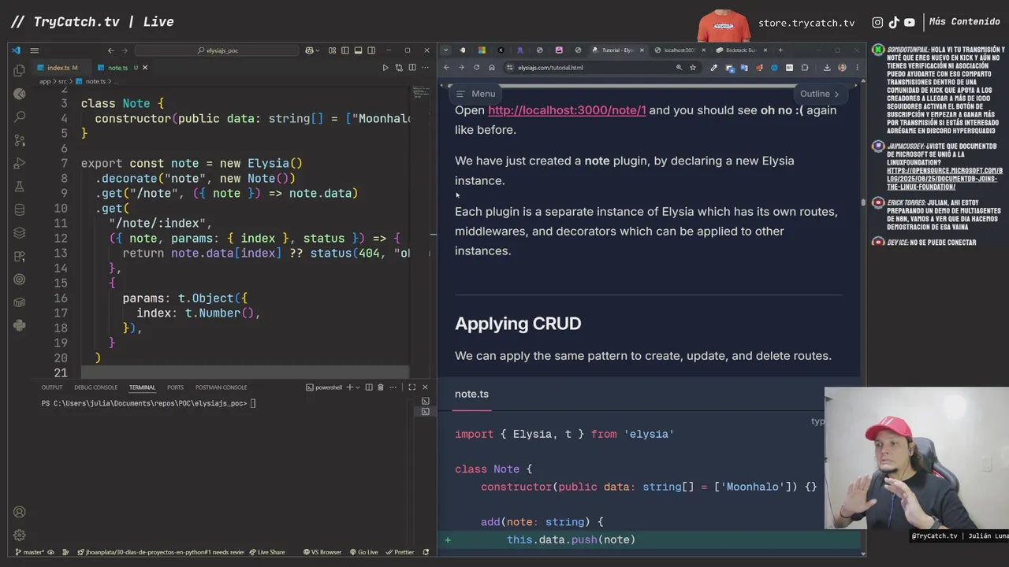
Task: Open the DEBUG CONSOLE panel tab
Action: point(95,387)
